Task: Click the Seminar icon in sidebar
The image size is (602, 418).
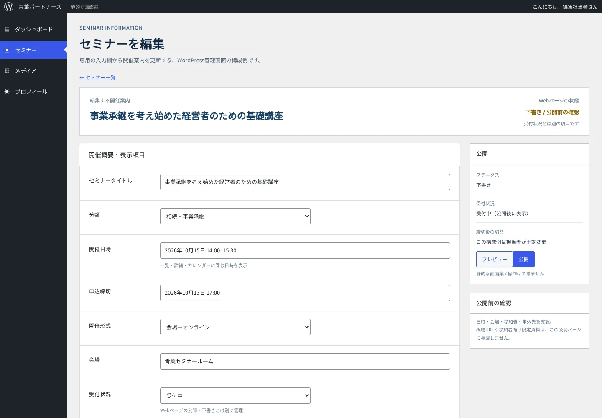Action: (x=7, y=50)
